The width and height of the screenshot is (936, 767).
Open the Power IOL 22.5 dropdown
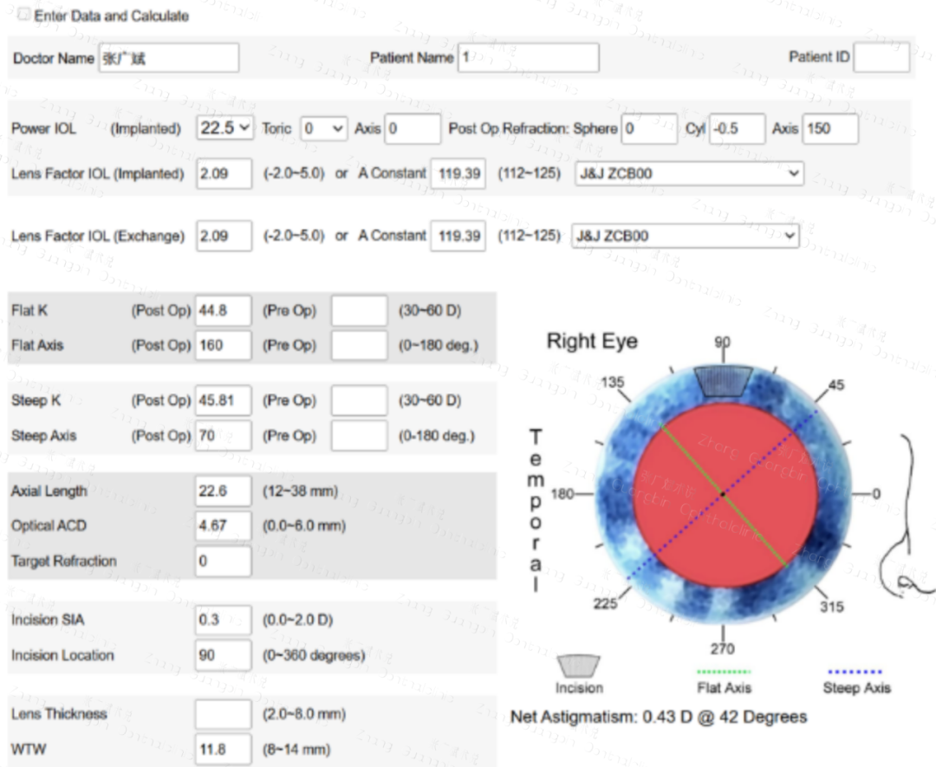point(225,127)
